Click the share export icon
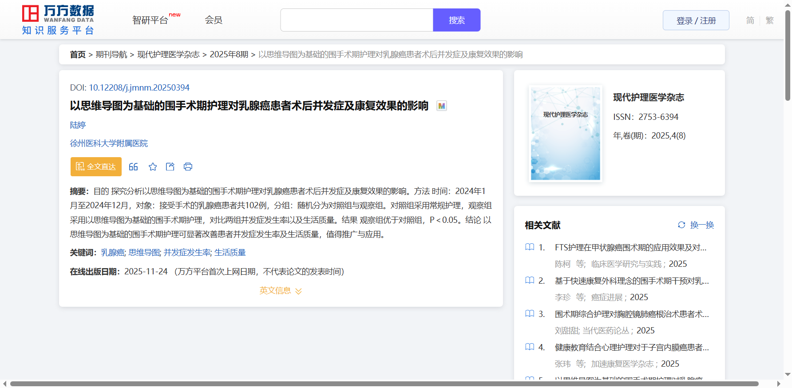 click(x=170, y=166)
